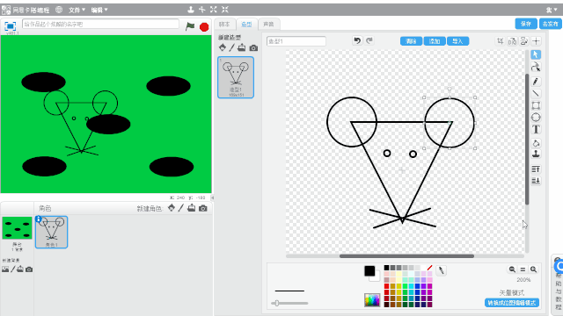This screenshot has height=316, width=563.
Task: Open sprite info blue 'i' badge
Action: point(39,219)
